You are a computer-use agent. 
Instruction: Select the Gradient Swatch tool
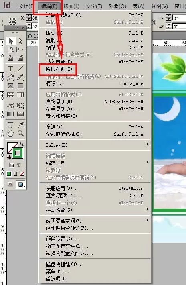(10, 114)
